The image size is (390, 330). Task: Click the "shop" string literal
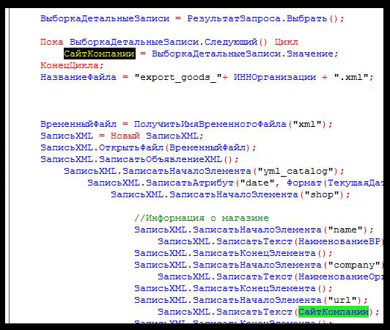click(x=322, y=194)
